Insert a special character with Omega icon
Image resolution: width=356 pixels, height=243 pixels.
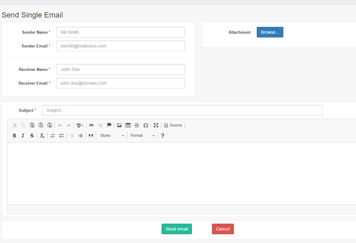146,125
